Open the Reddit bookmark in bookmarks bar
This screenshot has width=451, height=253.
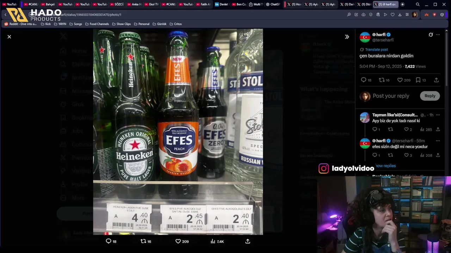[20, 24]
